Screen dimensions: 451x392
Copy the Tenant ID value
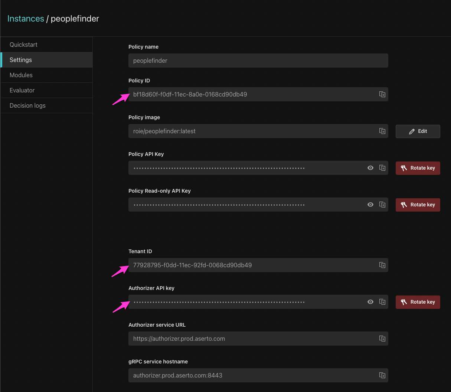coord(382,265)
